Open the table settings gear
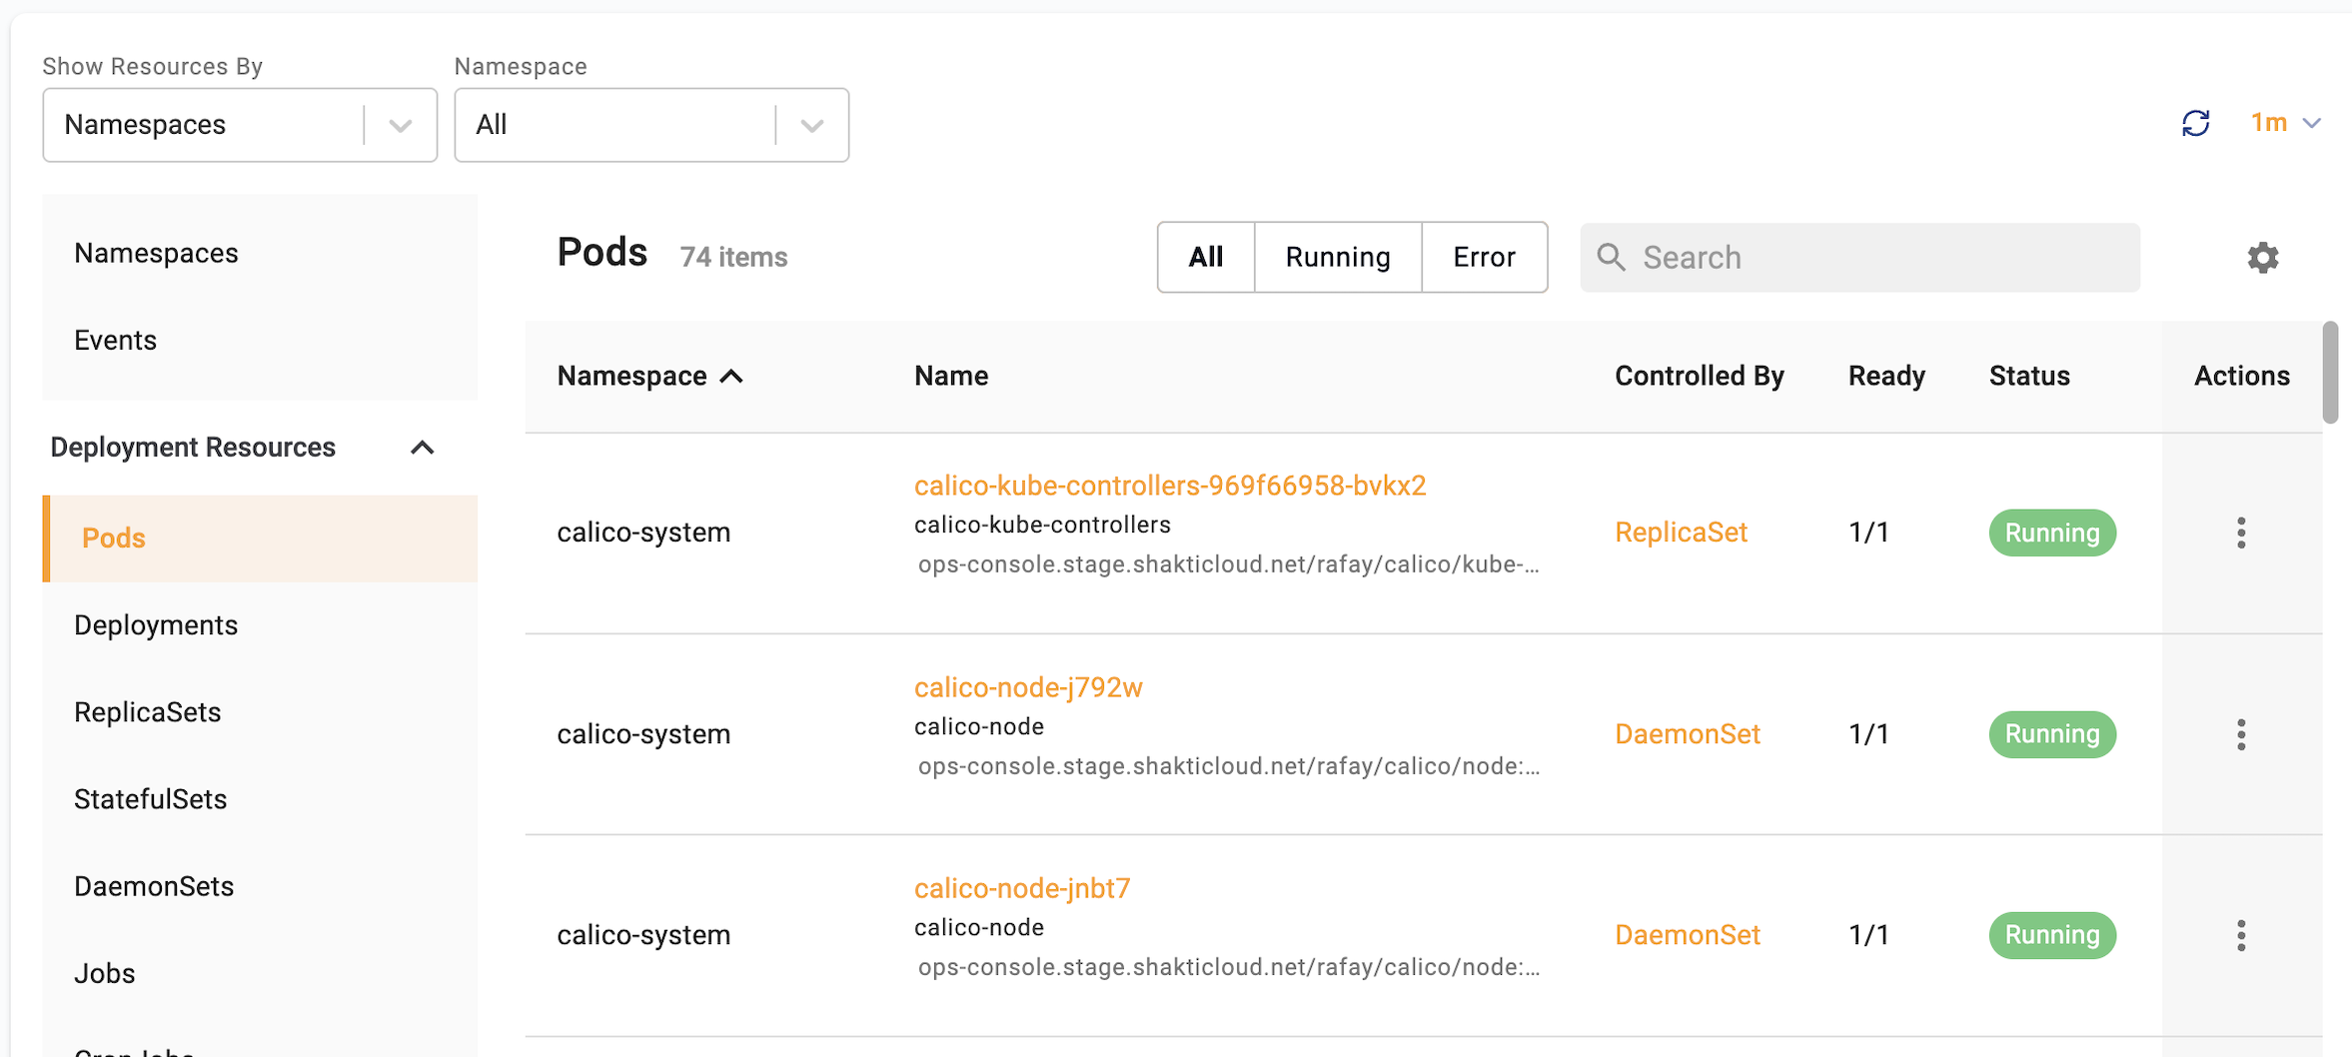 point(2262,258)
